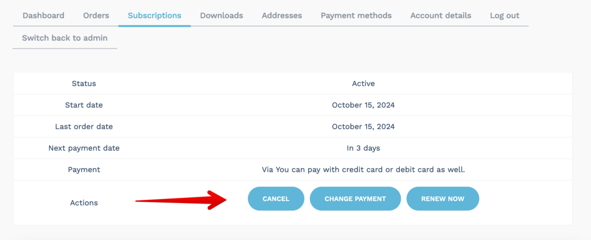Click the Start date row's date value

tap(363, 105)
